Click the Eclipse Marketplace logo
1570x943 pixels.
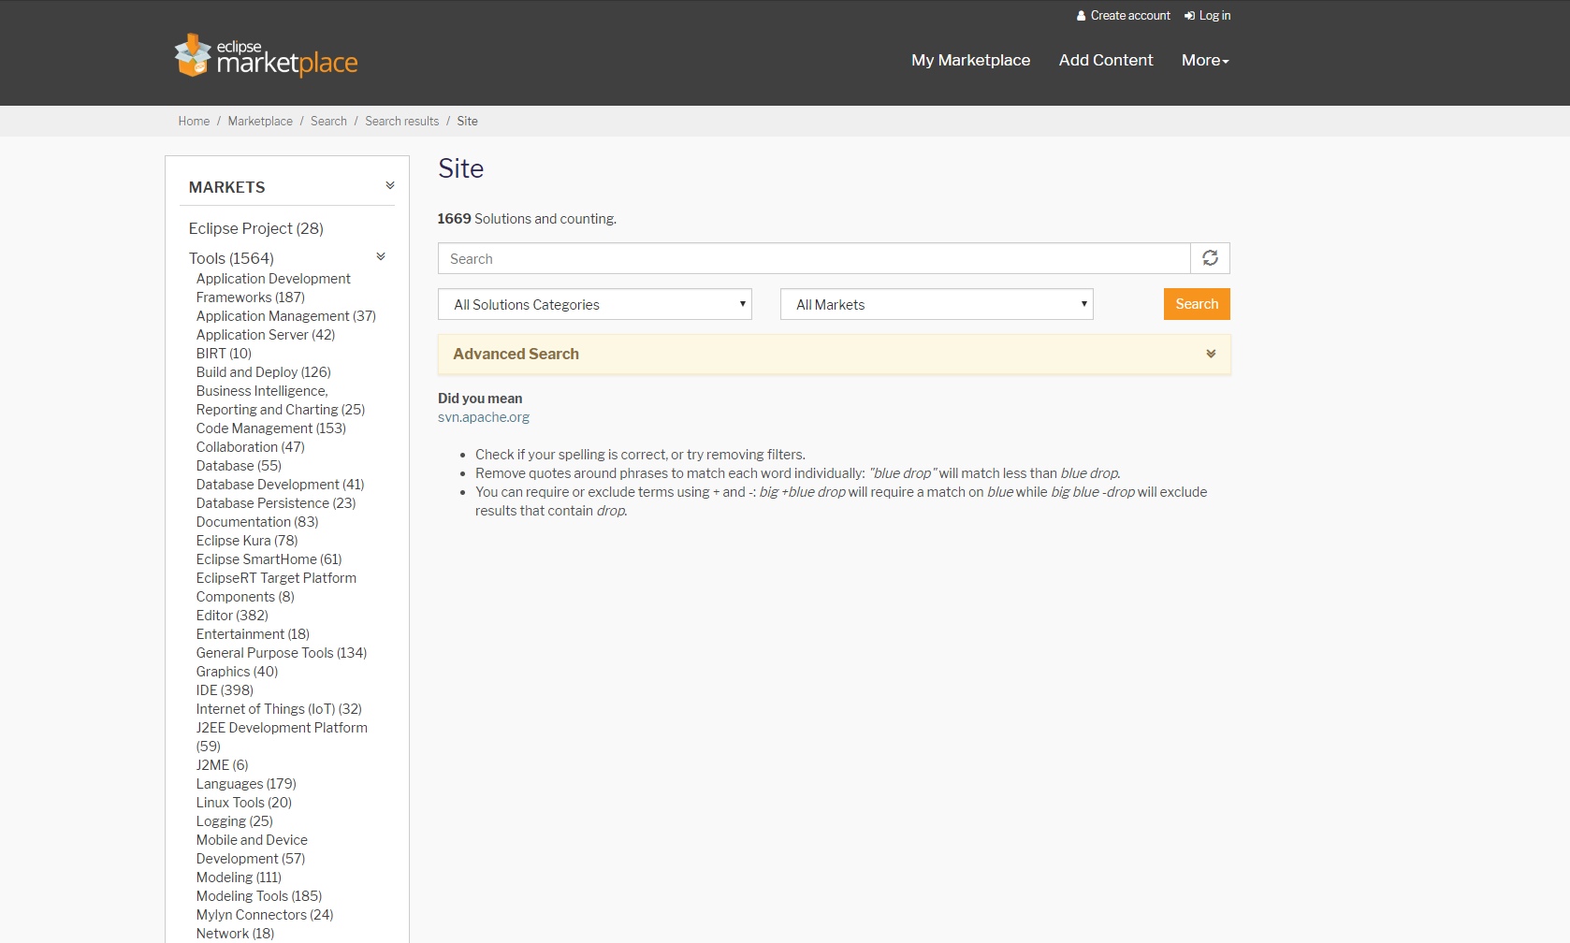click(x=266, y=56)
